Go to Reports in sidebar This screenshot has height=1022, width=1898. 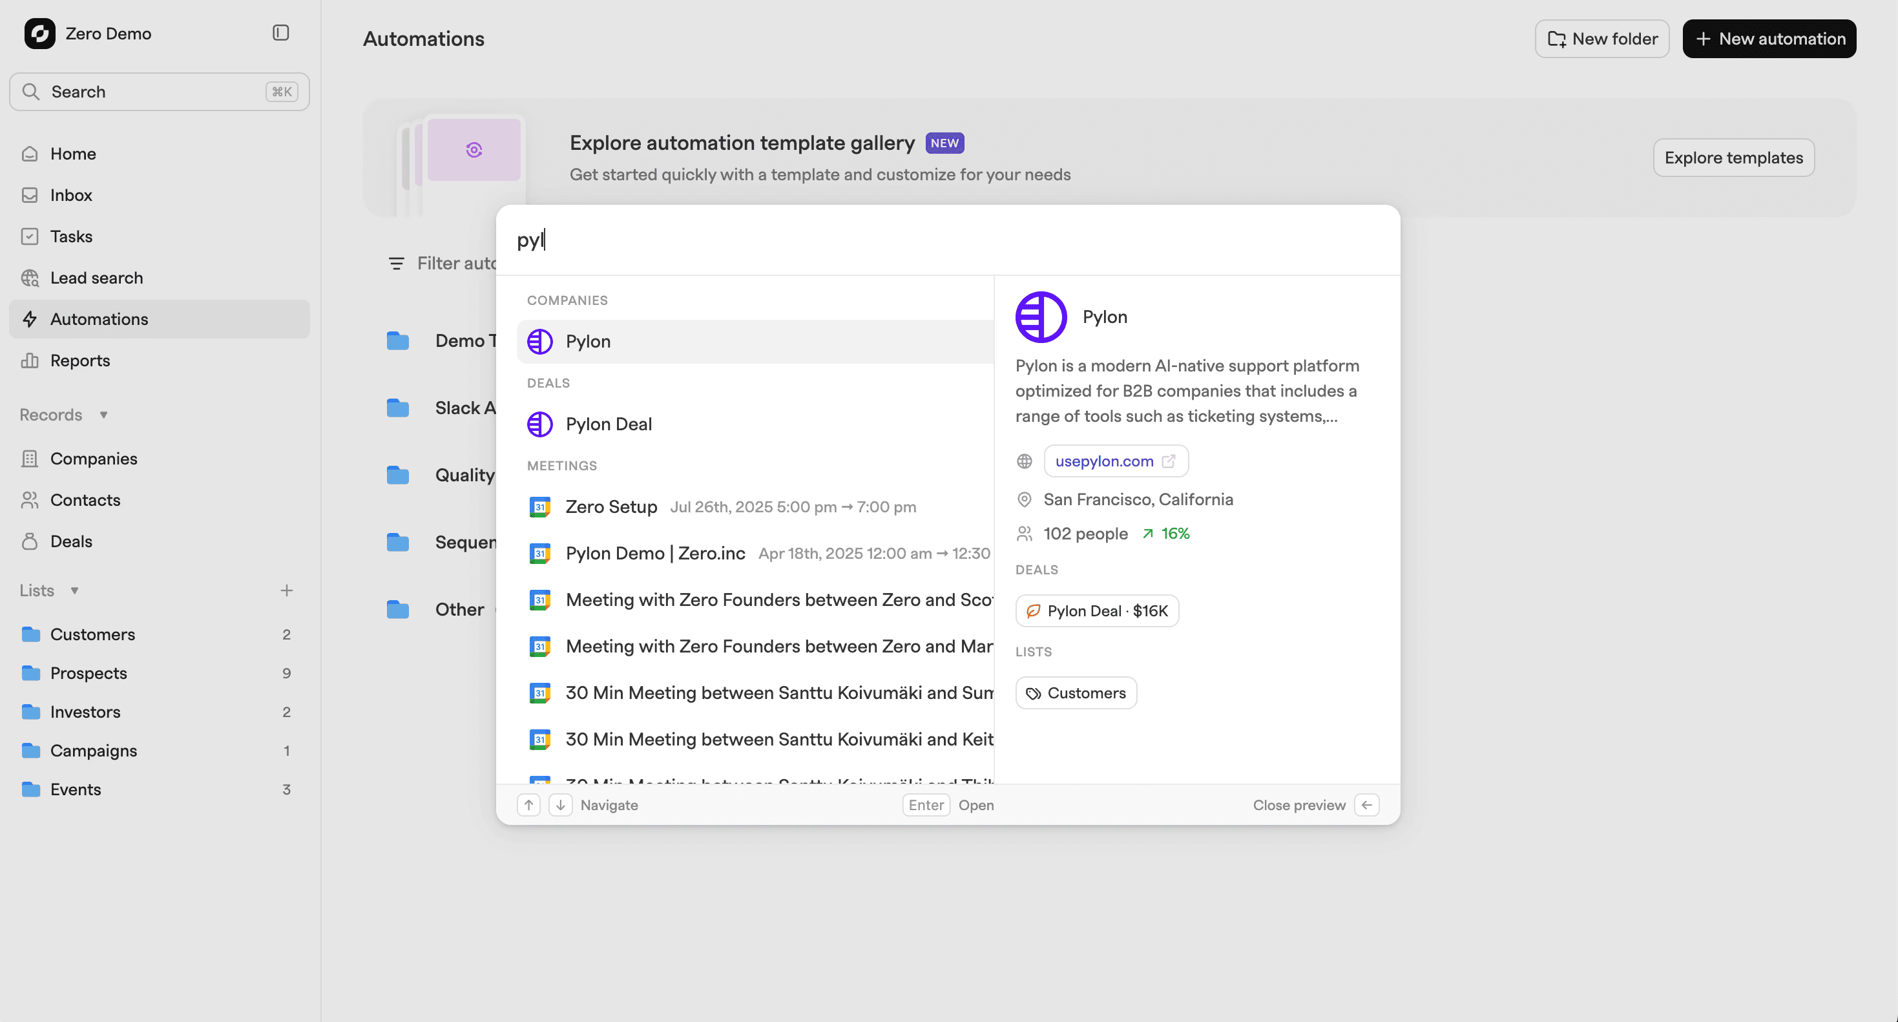79,360
